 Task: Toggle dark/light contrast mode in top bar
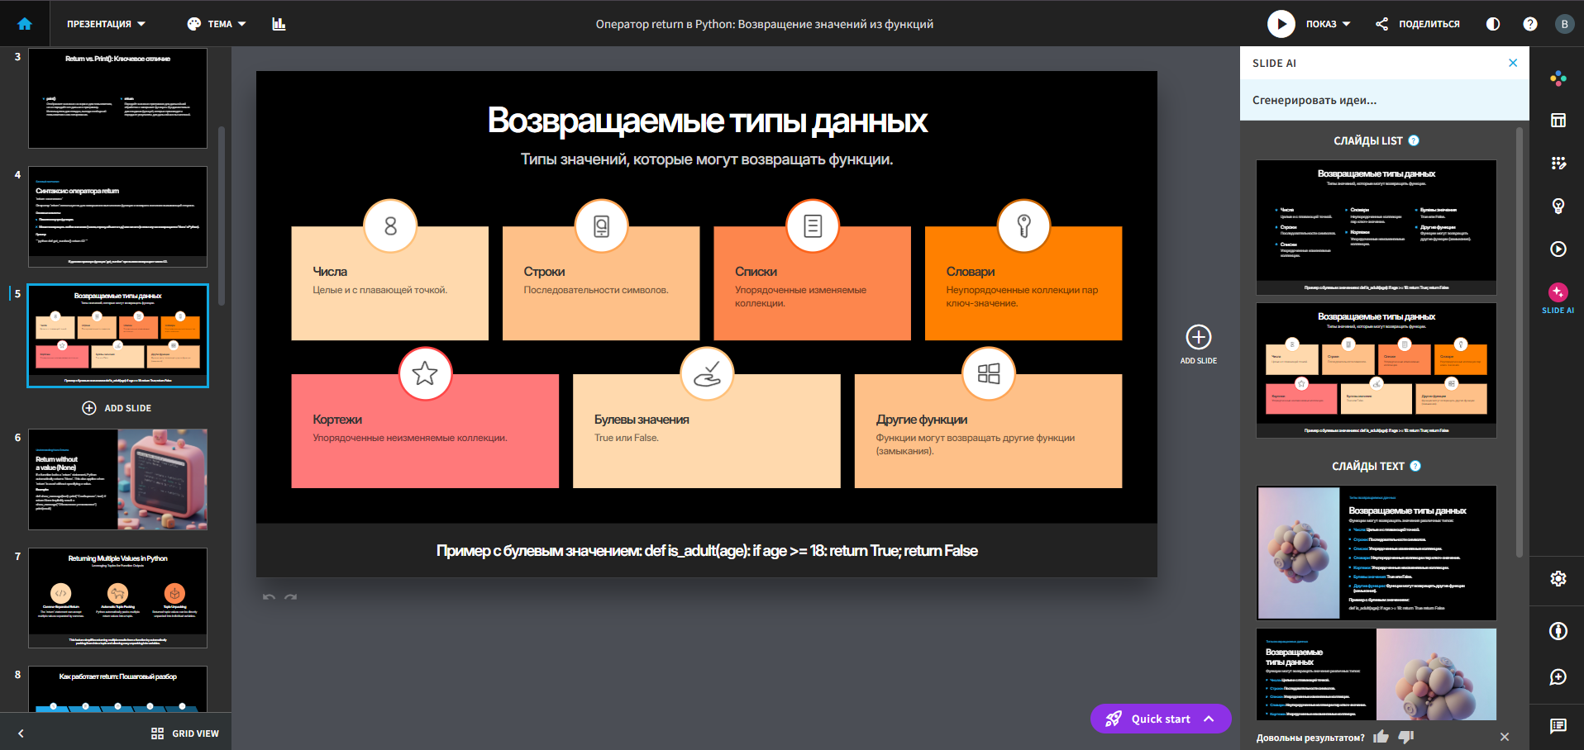[x=1492, y=25]
